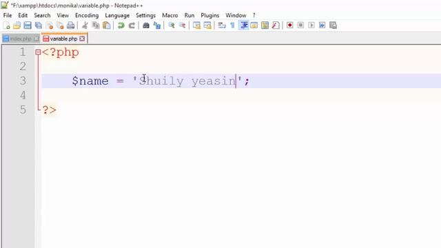441x248 pixels.
Task: Click the Open file folder icon
Action: (x=17, y=25)
